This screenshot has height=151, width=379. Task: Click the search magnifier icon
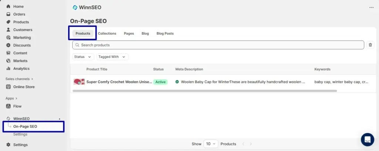pyautogui.click(x=77, y=45)
